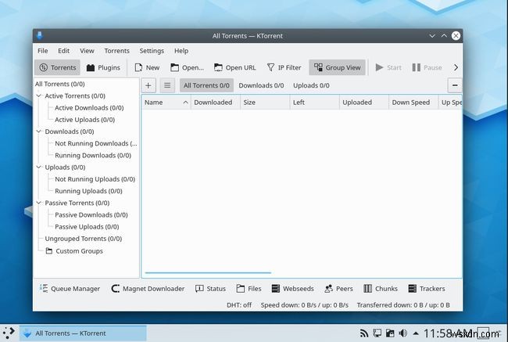508x342 pixels.
Task: Click the Open URL icon
Action: (218, 67)
